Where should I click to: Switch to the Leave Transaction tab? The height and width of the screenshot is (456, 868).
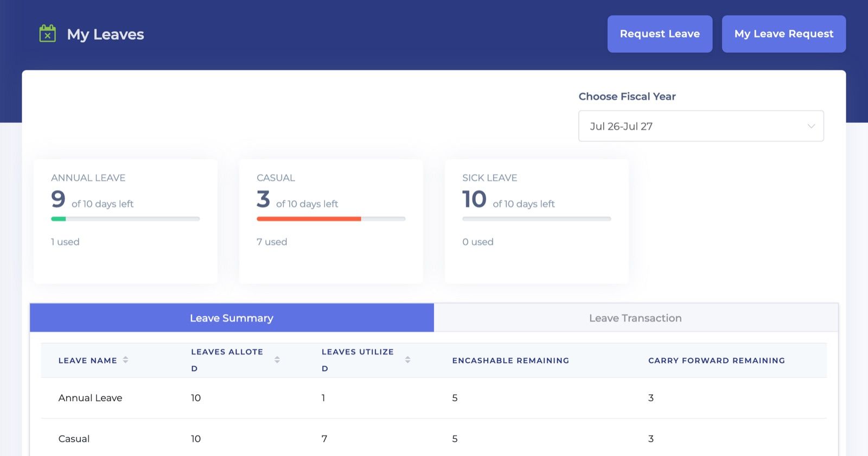pyautogui.click(x=636, y=318)
